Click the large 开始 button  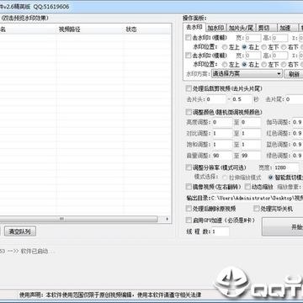click(x=282, y=226)
